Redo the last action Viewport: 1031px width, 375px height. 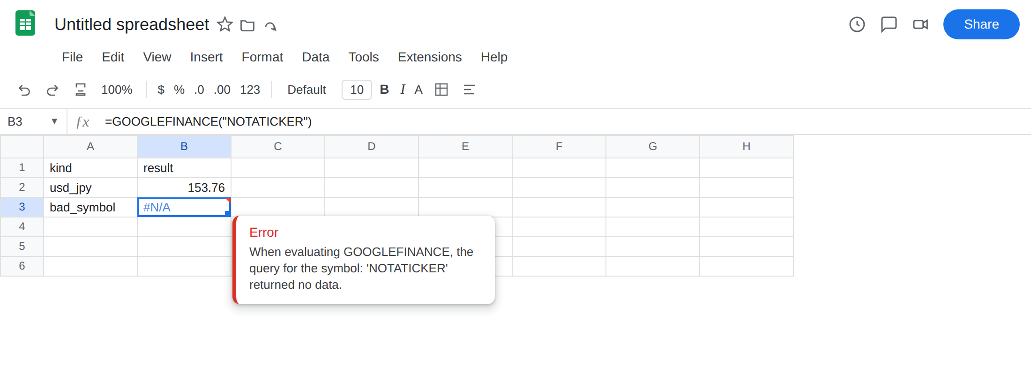click(52, 90)
